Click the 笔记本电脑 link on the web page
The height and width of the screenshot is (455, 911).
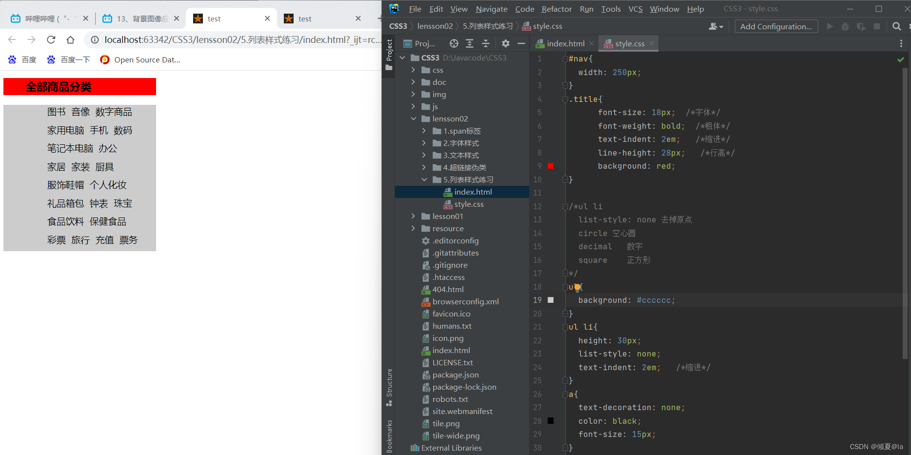point(70,148)
